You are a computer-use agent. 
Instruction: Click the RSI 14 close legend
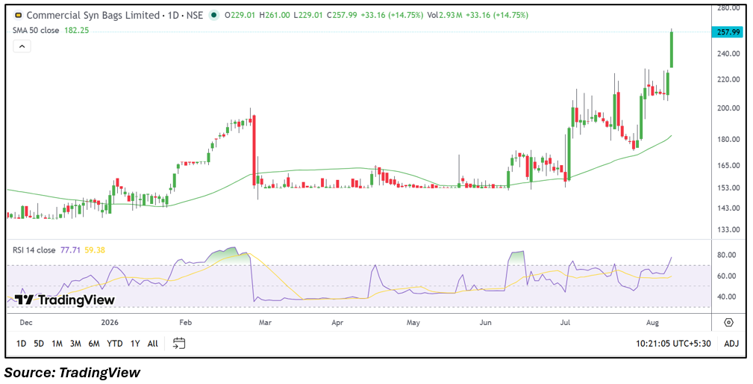[x=34, y=250]
